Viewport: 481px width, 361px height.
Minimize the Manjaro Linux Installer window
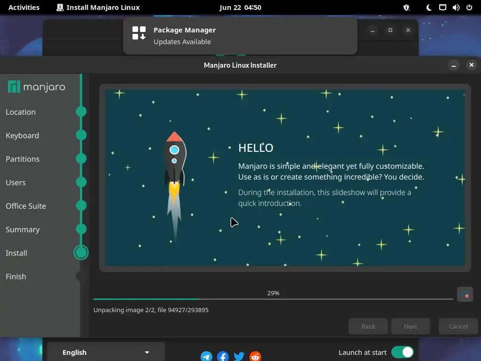(453, 65)
